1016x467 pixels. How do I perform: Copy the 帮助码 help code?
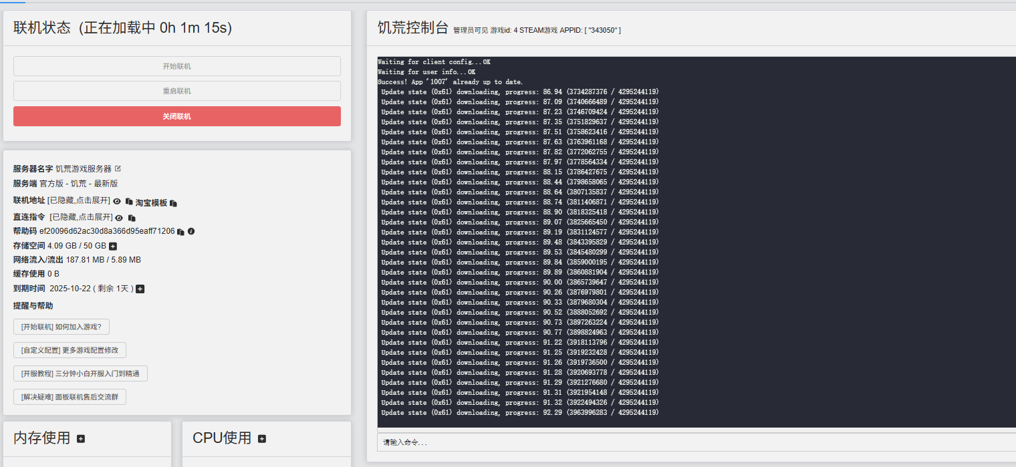tap(180, 232)
